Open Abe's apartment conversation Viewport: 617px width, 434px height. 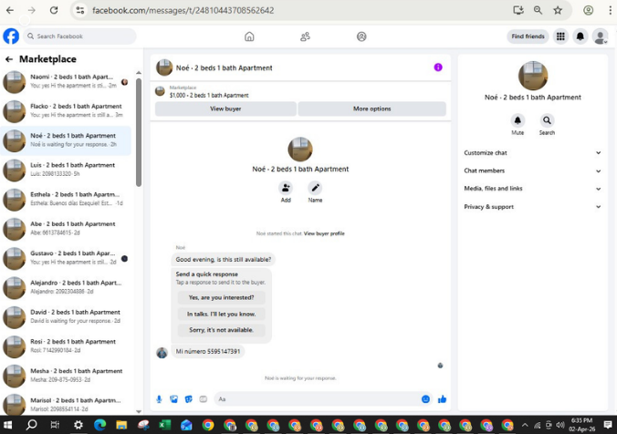coord(66,229)
